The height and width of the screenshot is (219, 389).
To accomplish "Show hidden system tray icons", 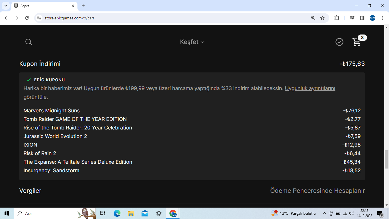I will [324, 213].
